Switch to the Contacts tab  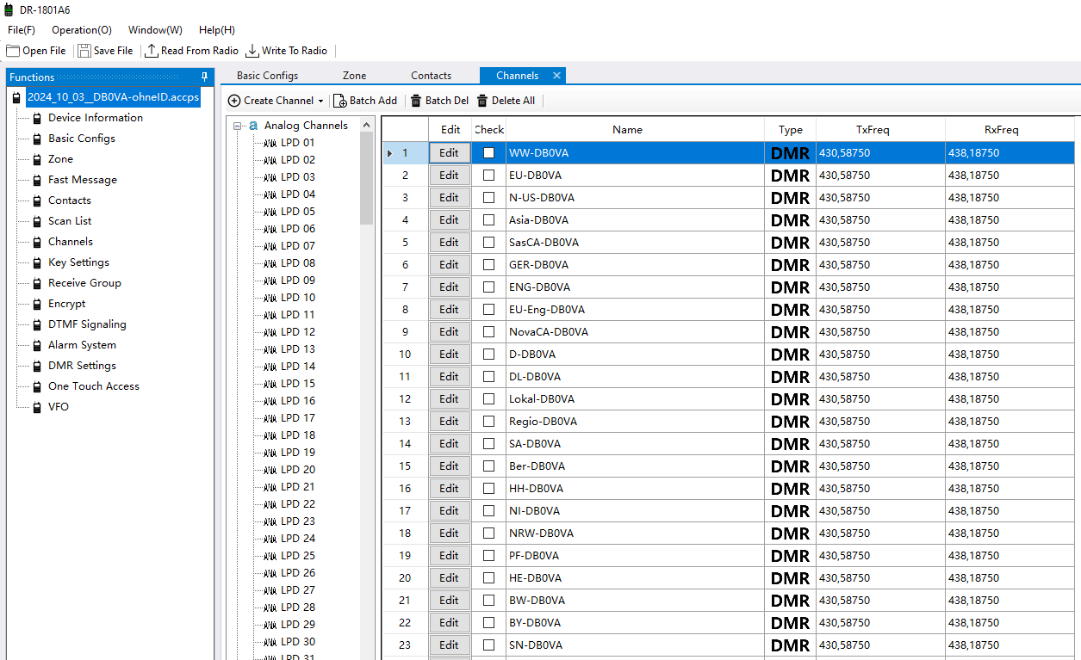(x=431, y=76)
